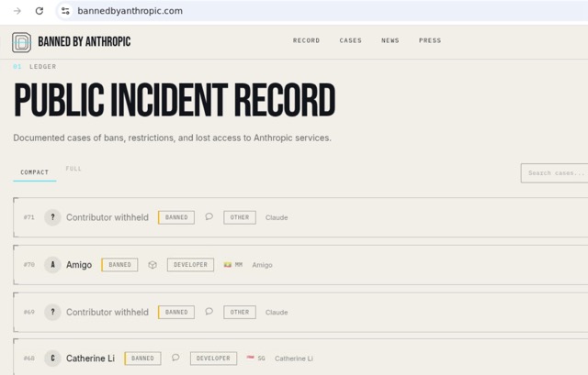
Task: Click the Claude label in case #71
Action: coord(277,217)
